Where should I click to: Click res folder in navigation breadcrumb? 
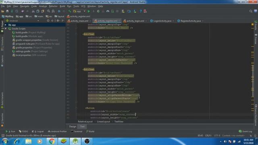coord(49,17)
